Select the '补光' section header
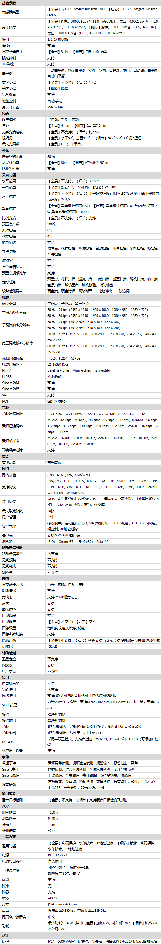162x945 pixels. click(x=5, y=150)
